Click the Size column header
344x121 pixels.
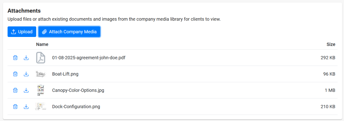[331, 44]
